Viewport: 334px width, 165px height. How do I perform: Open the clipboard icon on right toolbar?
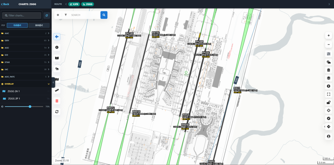pos(328,70)
